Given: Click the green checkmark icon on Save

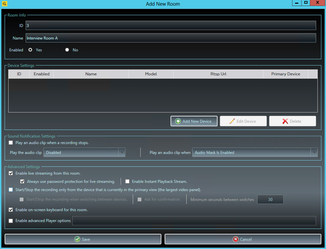Looking at the screenshot, I should pos(77,239).
